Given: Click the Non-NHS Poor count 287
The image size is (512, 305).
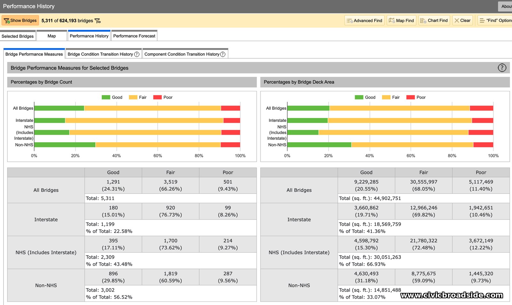Looking at the screenshot, I should click(228, 274).
